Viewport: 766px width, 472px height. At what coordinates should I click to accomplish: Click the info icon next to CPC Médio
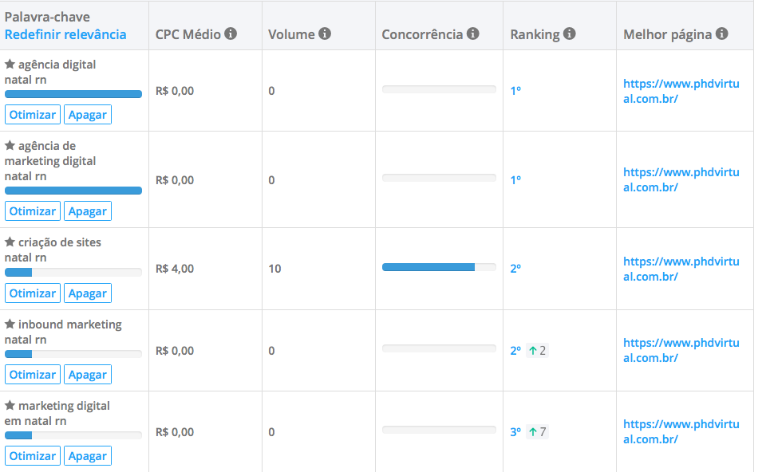(x=231, y=33)
